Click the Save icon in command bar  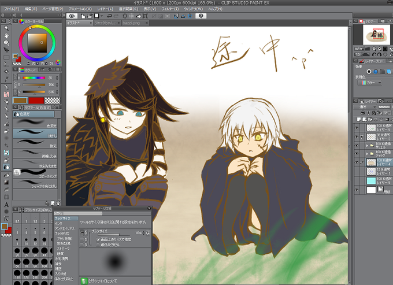97,16
